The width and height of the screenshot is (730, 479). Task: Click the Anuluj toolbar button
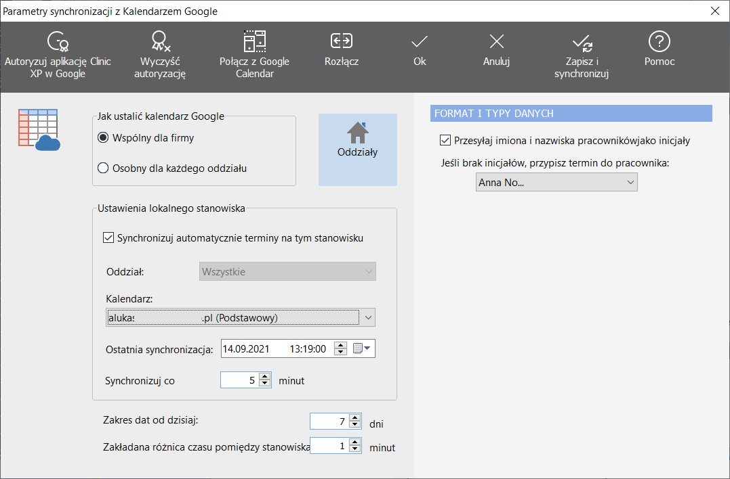click(x=496, y=49)
